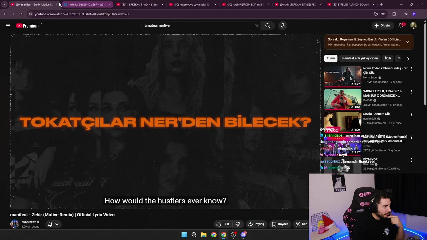Select the Tümü filter chip
Image resolution: width=427 pixels, height=240 pixels.
[x=331, y=58]
